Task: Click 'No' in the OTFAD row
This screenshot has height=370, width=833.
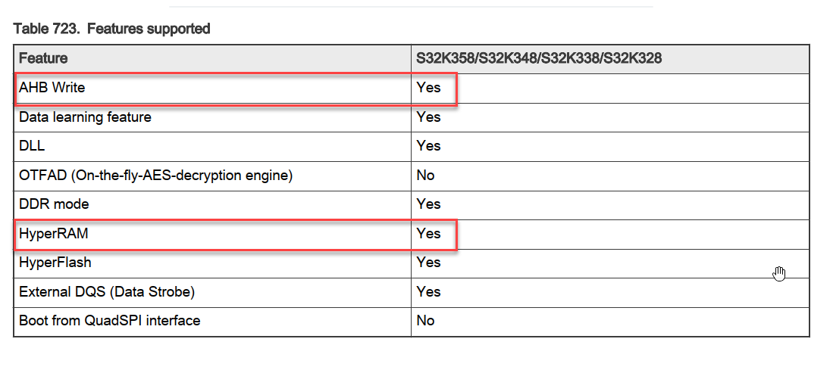Action: coord(425,176)
